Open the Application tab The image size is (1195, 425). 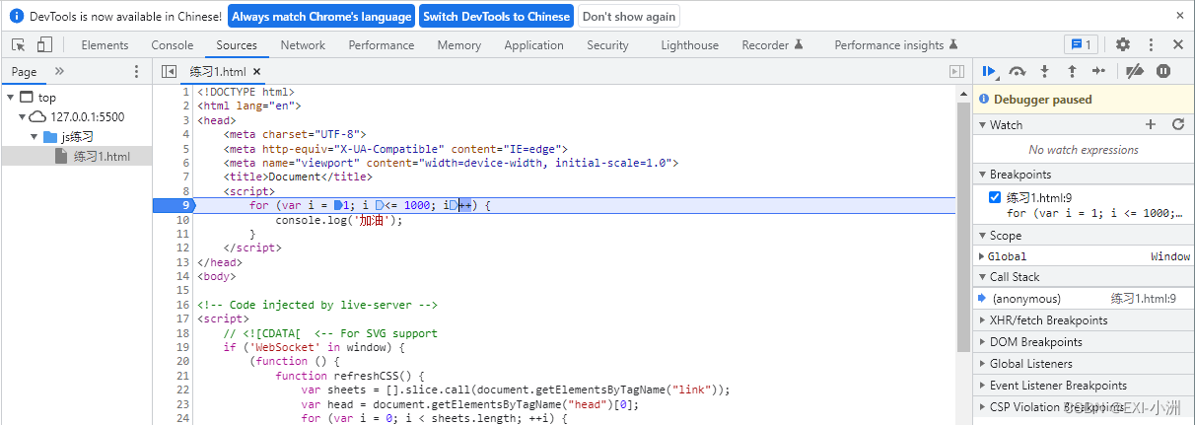pyautogui.click(x=533, y=45)
